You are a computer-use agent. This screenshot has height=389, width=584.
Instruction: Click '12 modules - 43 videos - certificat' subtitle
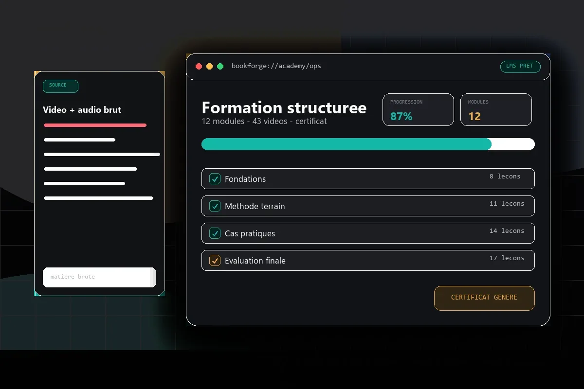tap(264, 121)
